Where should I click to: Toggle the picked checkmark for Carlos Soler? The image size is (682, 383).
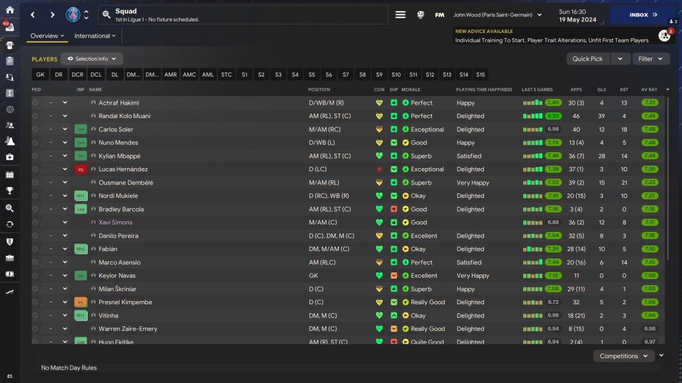pyautogui.click(x=35, y=129)
